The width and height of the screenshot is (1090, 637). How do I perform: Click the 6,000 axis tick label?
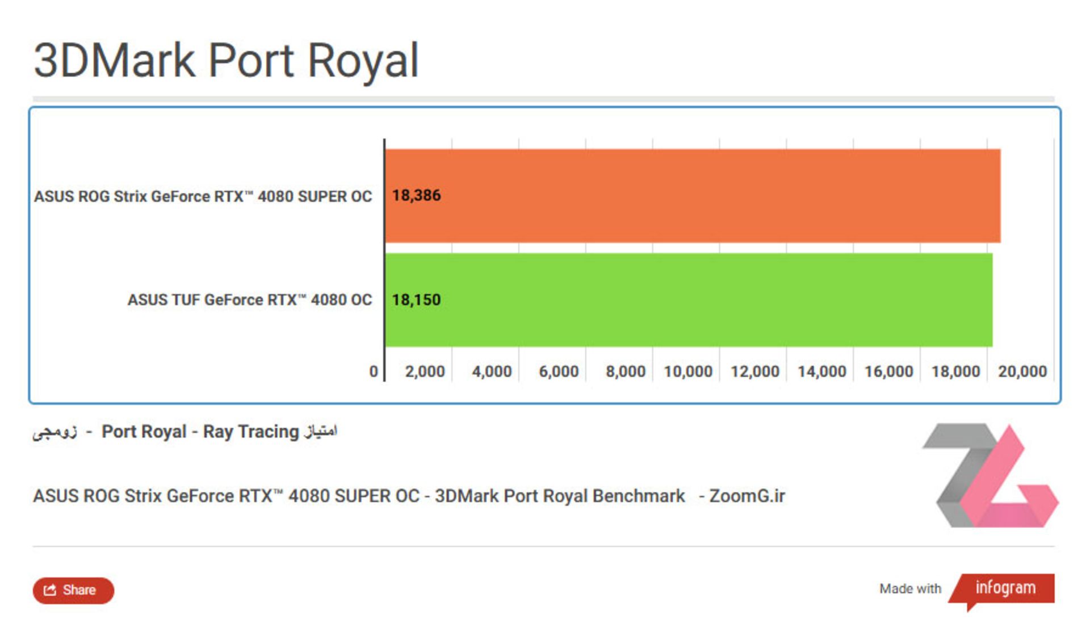coord(559,372)
